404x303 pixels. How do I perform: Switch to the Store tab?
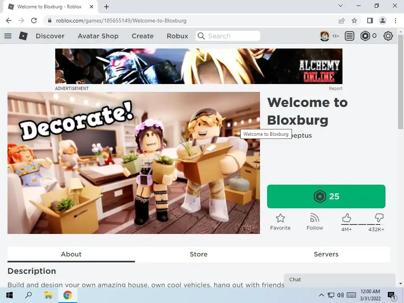pyautogui.click(x=198, y=254)
